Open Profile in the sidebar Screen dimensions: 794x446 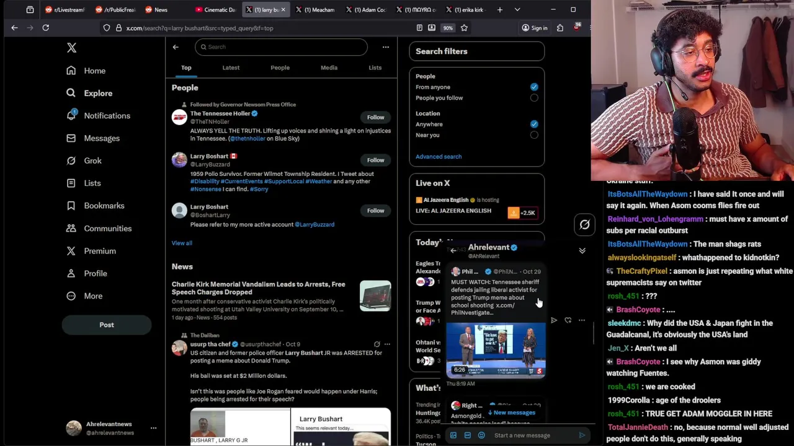(x=86, y=273)
